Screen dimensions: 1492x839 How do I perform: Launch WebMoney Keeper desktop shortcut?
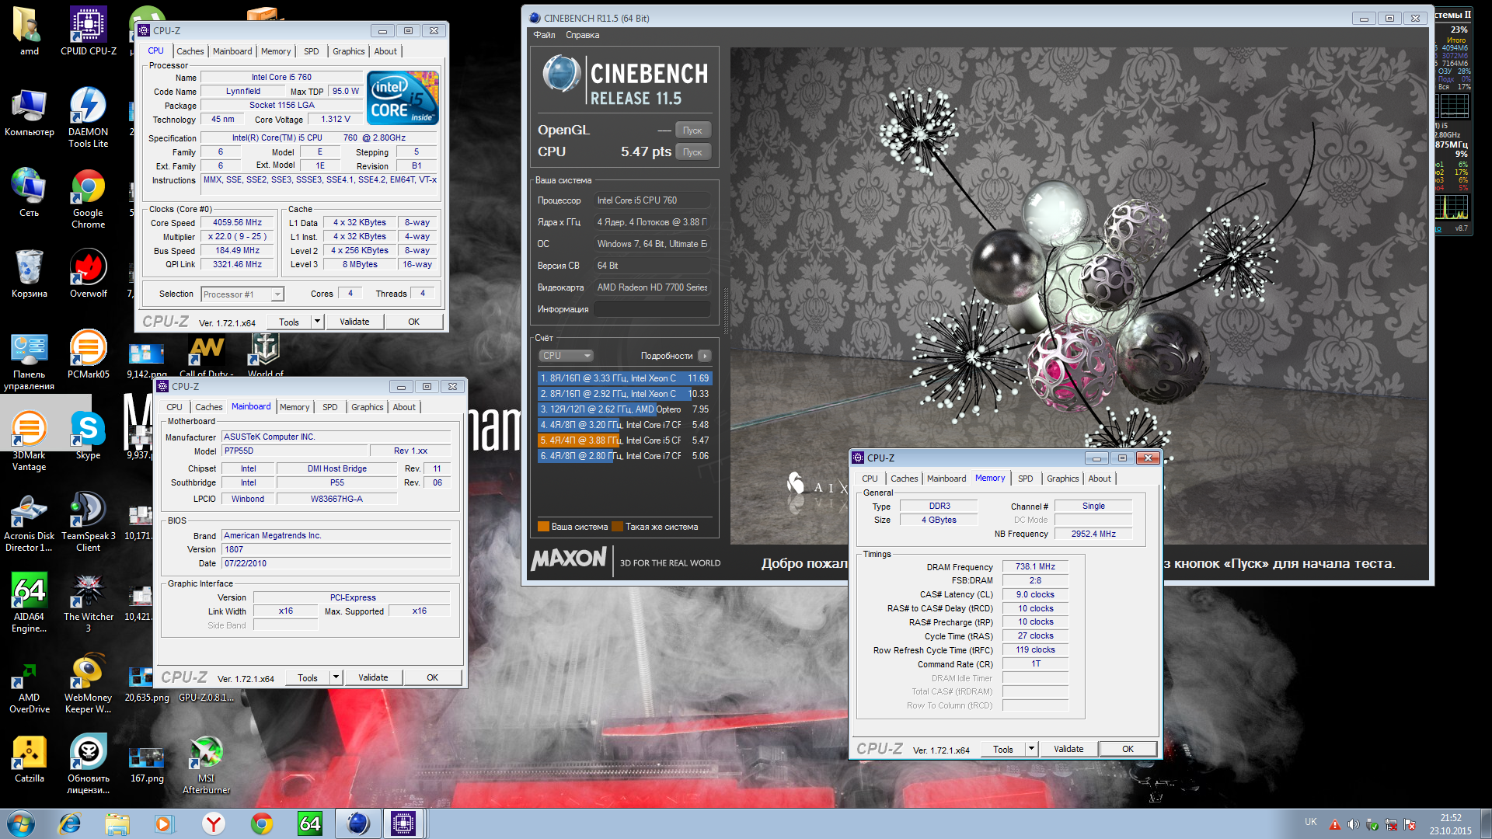(89, 684)
